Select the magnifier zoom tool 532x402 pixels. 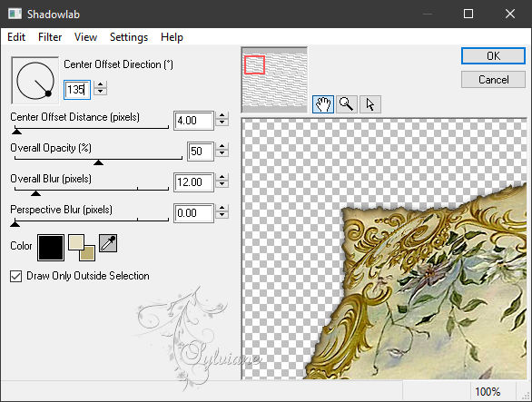coord(347,104)
